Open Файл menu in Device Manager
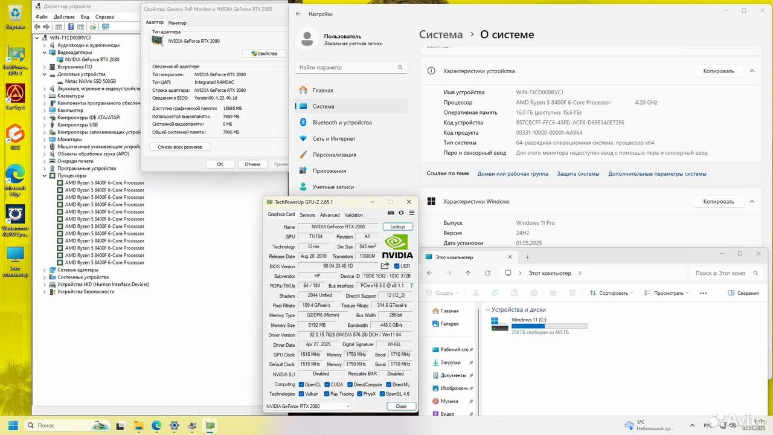The width and height of the screenshot is (773, 435). 41,17
